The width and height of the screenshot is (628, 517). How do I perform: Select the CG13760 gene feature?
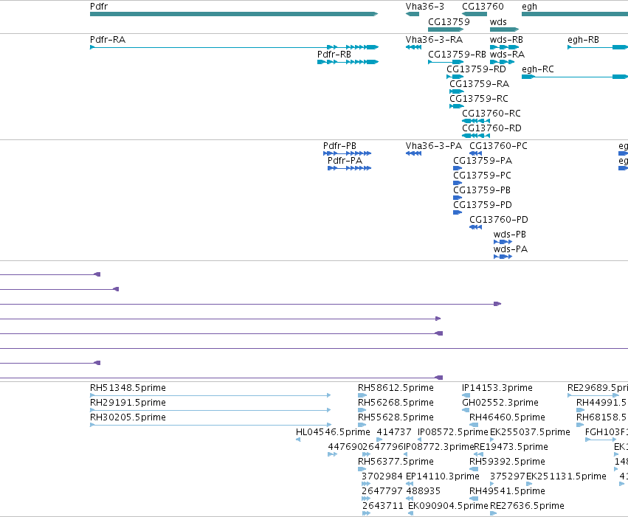click(475, 14)
